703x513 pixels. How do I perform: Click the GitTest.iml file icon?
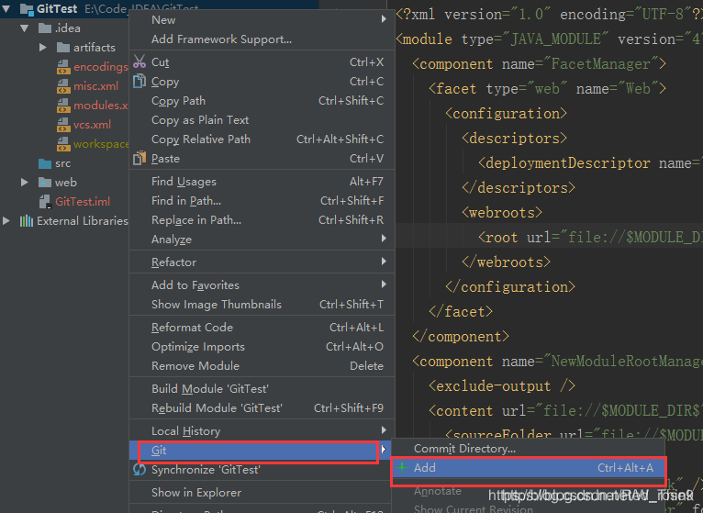coord(45,202)
